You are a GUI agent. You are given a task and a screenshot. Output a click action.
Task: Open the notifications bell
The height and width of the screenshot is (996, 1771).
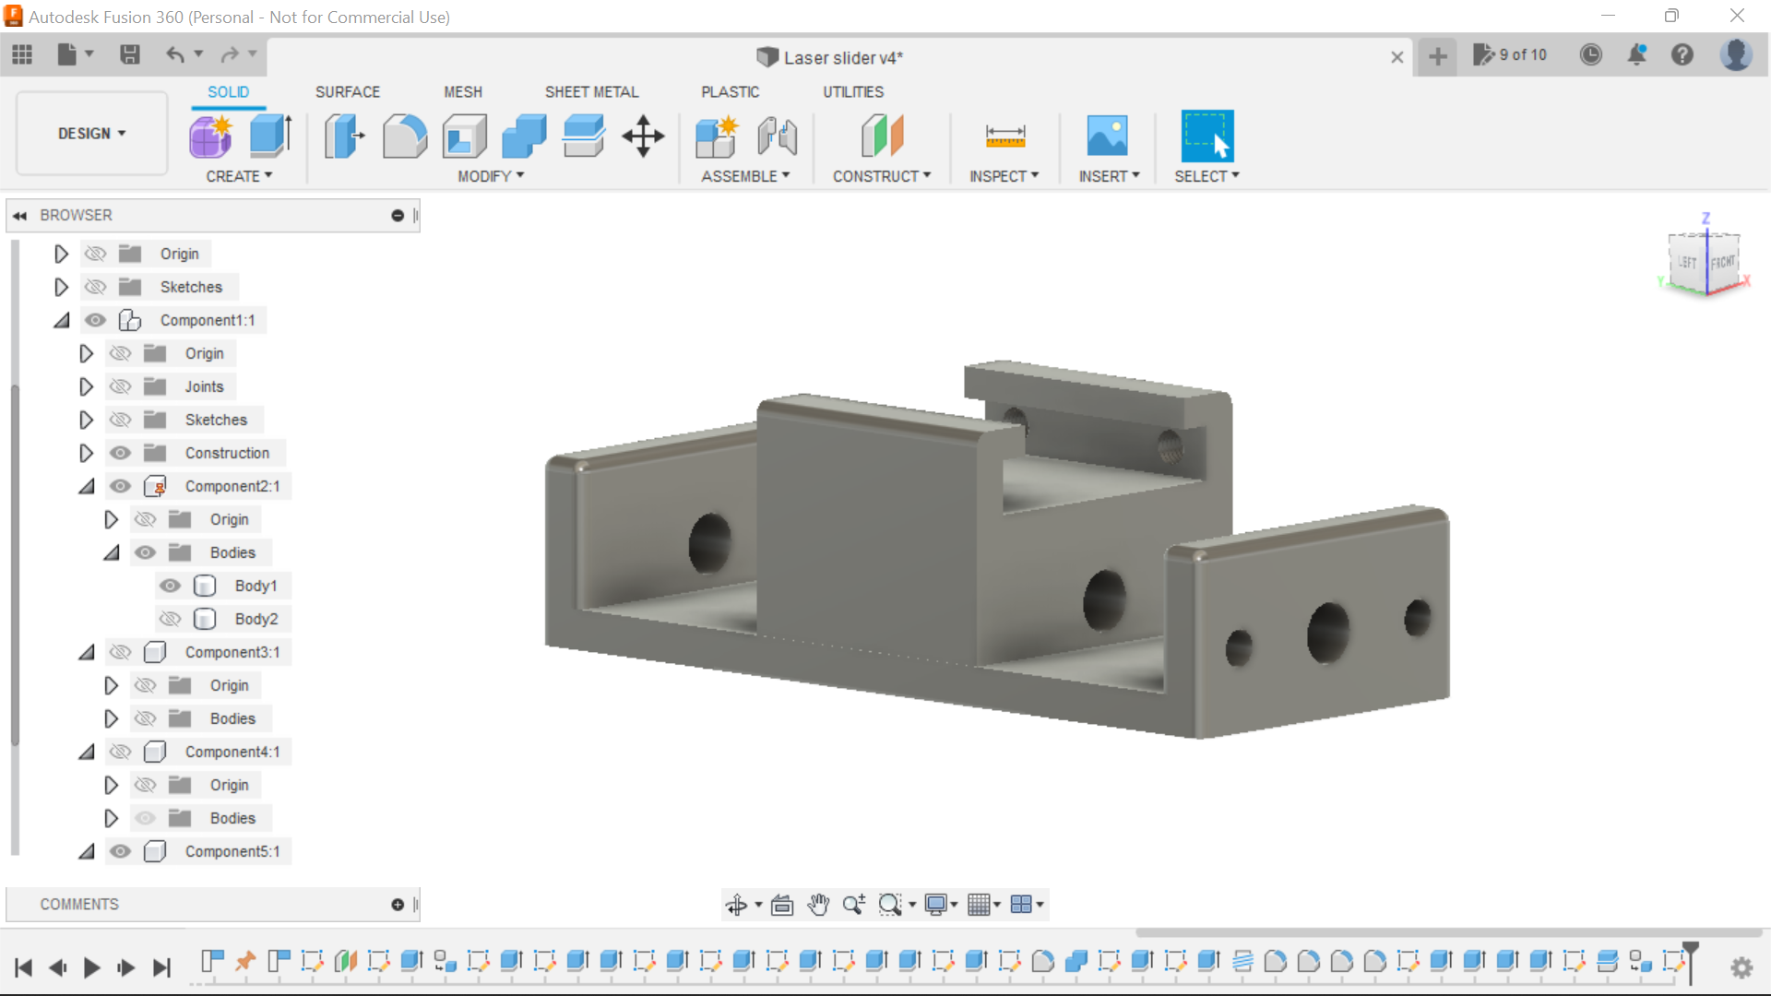(1637, 54)
